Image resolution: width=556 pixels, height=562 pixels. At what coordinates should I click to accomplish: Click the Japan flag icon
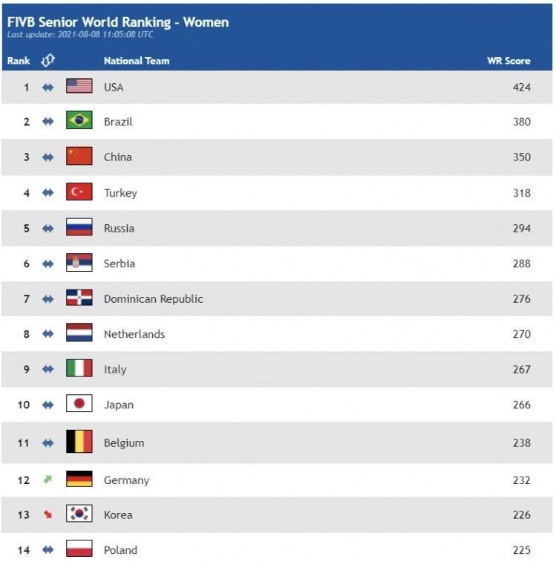[x=79, y=403]
